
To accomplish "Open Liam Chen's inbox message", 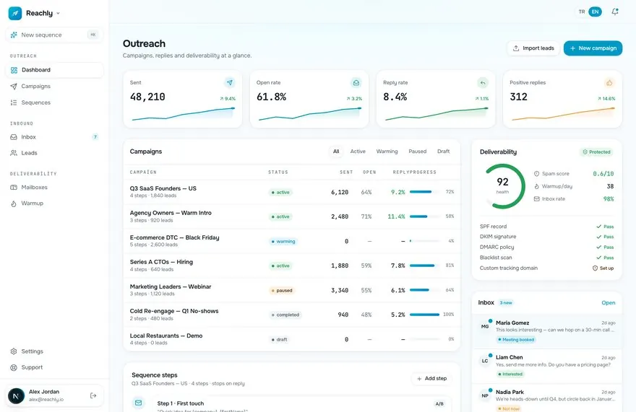I will [547, 366].
